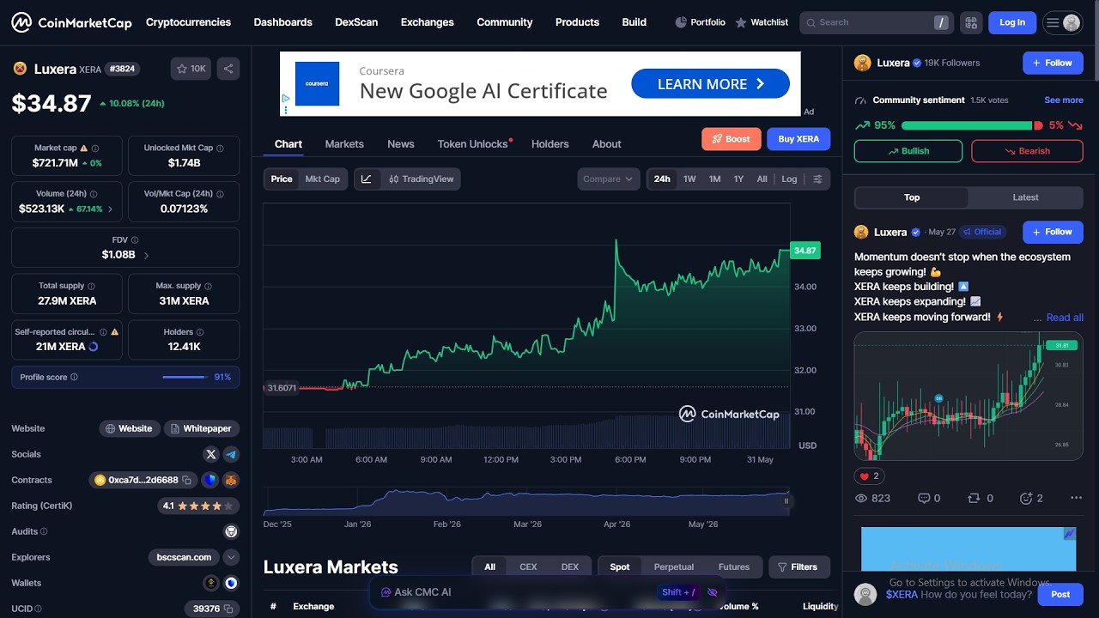The height and width of the screenshot is (618, 1099).
Task: Open the Portfolio pie icon link
Action: 700,22
